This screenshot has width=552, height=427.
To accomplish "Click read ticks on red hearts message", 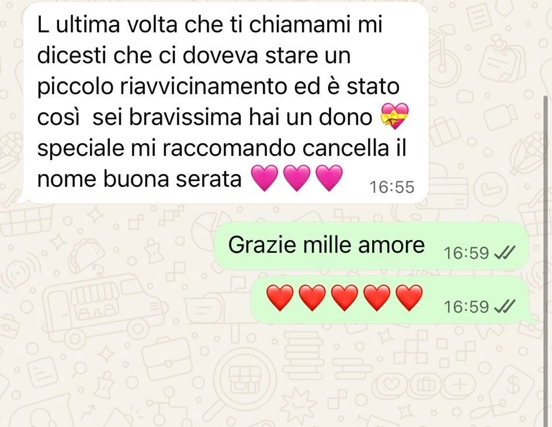I will [x=505, y=306].
